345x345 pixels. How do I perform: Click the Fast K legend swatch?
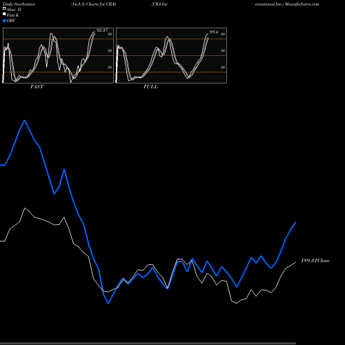tap(4, 14)
